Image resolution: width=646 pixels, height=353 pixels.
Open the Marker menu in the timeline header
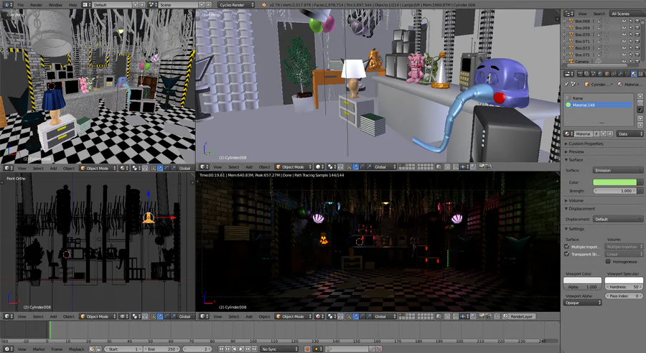click(x=39, y=349)
